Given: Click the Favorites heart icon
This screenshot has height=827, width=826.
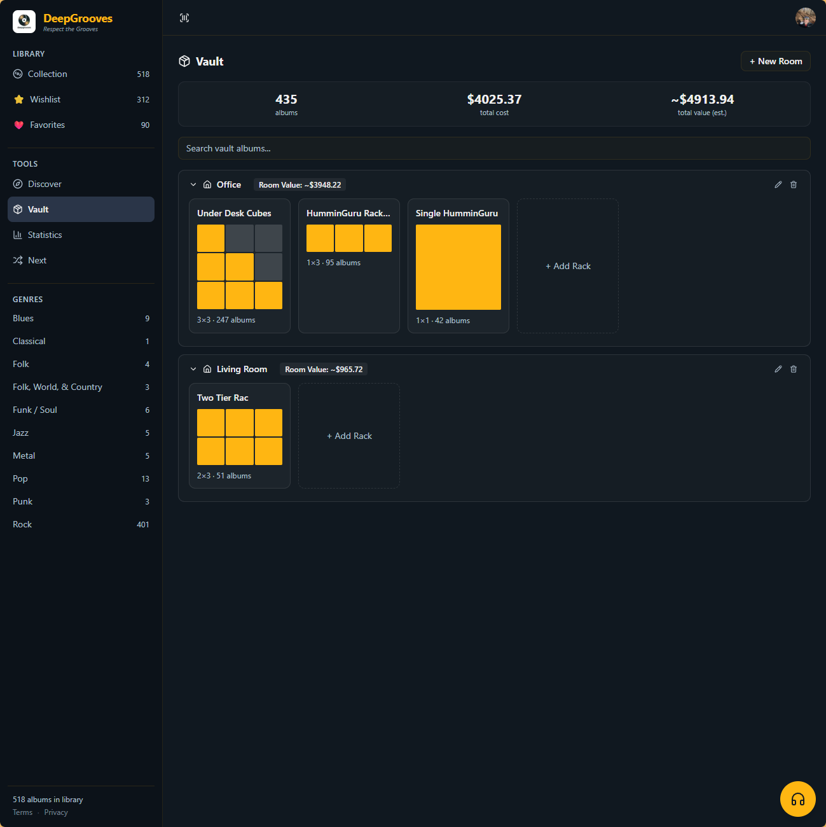Looking at the screenshot, I should pos(18,125).
